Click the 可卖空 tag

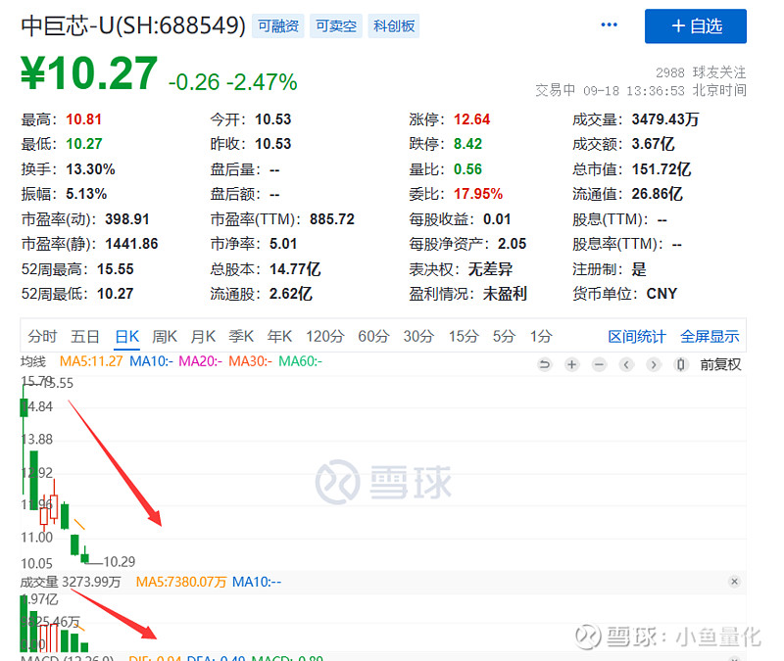[x=336, y=26]
